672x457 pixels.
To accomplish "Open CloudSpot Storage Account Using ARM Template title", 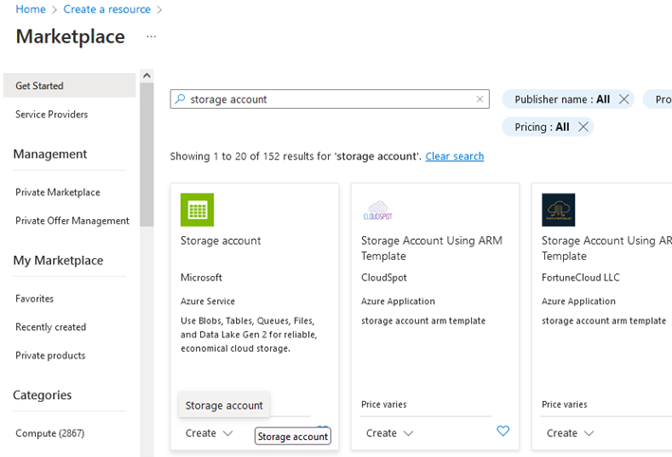I will point(431,248).
